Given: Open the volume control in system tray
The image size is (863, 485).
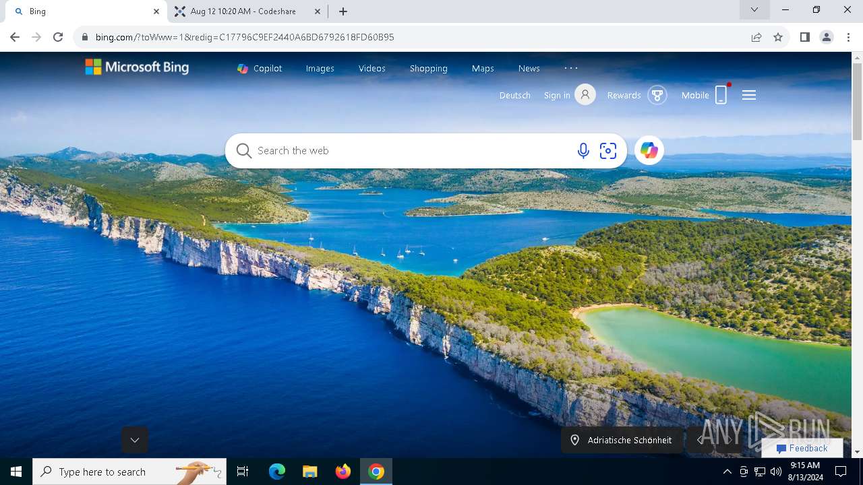Looking at the screenshot, I should (x=775, y=472).
